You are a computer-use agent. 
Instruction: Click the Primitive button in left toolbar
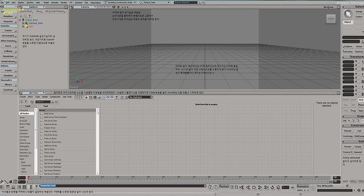tap(9, 17)
